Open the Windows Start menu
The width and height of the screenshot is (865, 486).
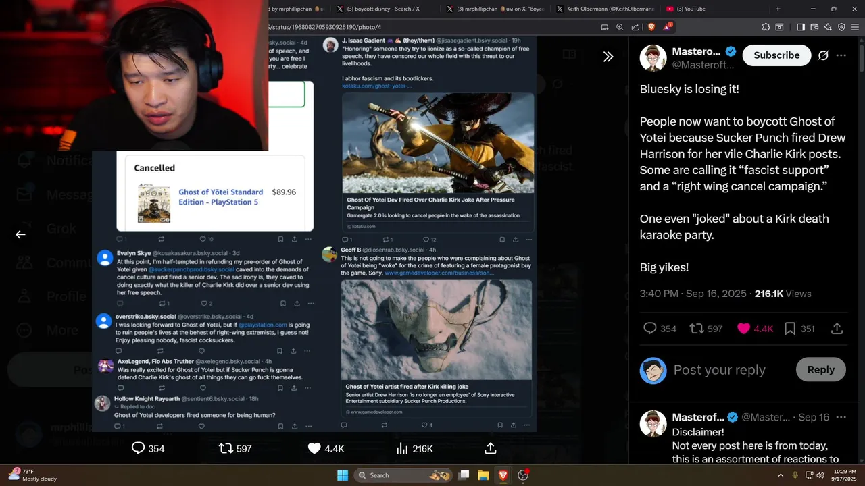pos(343,475)
